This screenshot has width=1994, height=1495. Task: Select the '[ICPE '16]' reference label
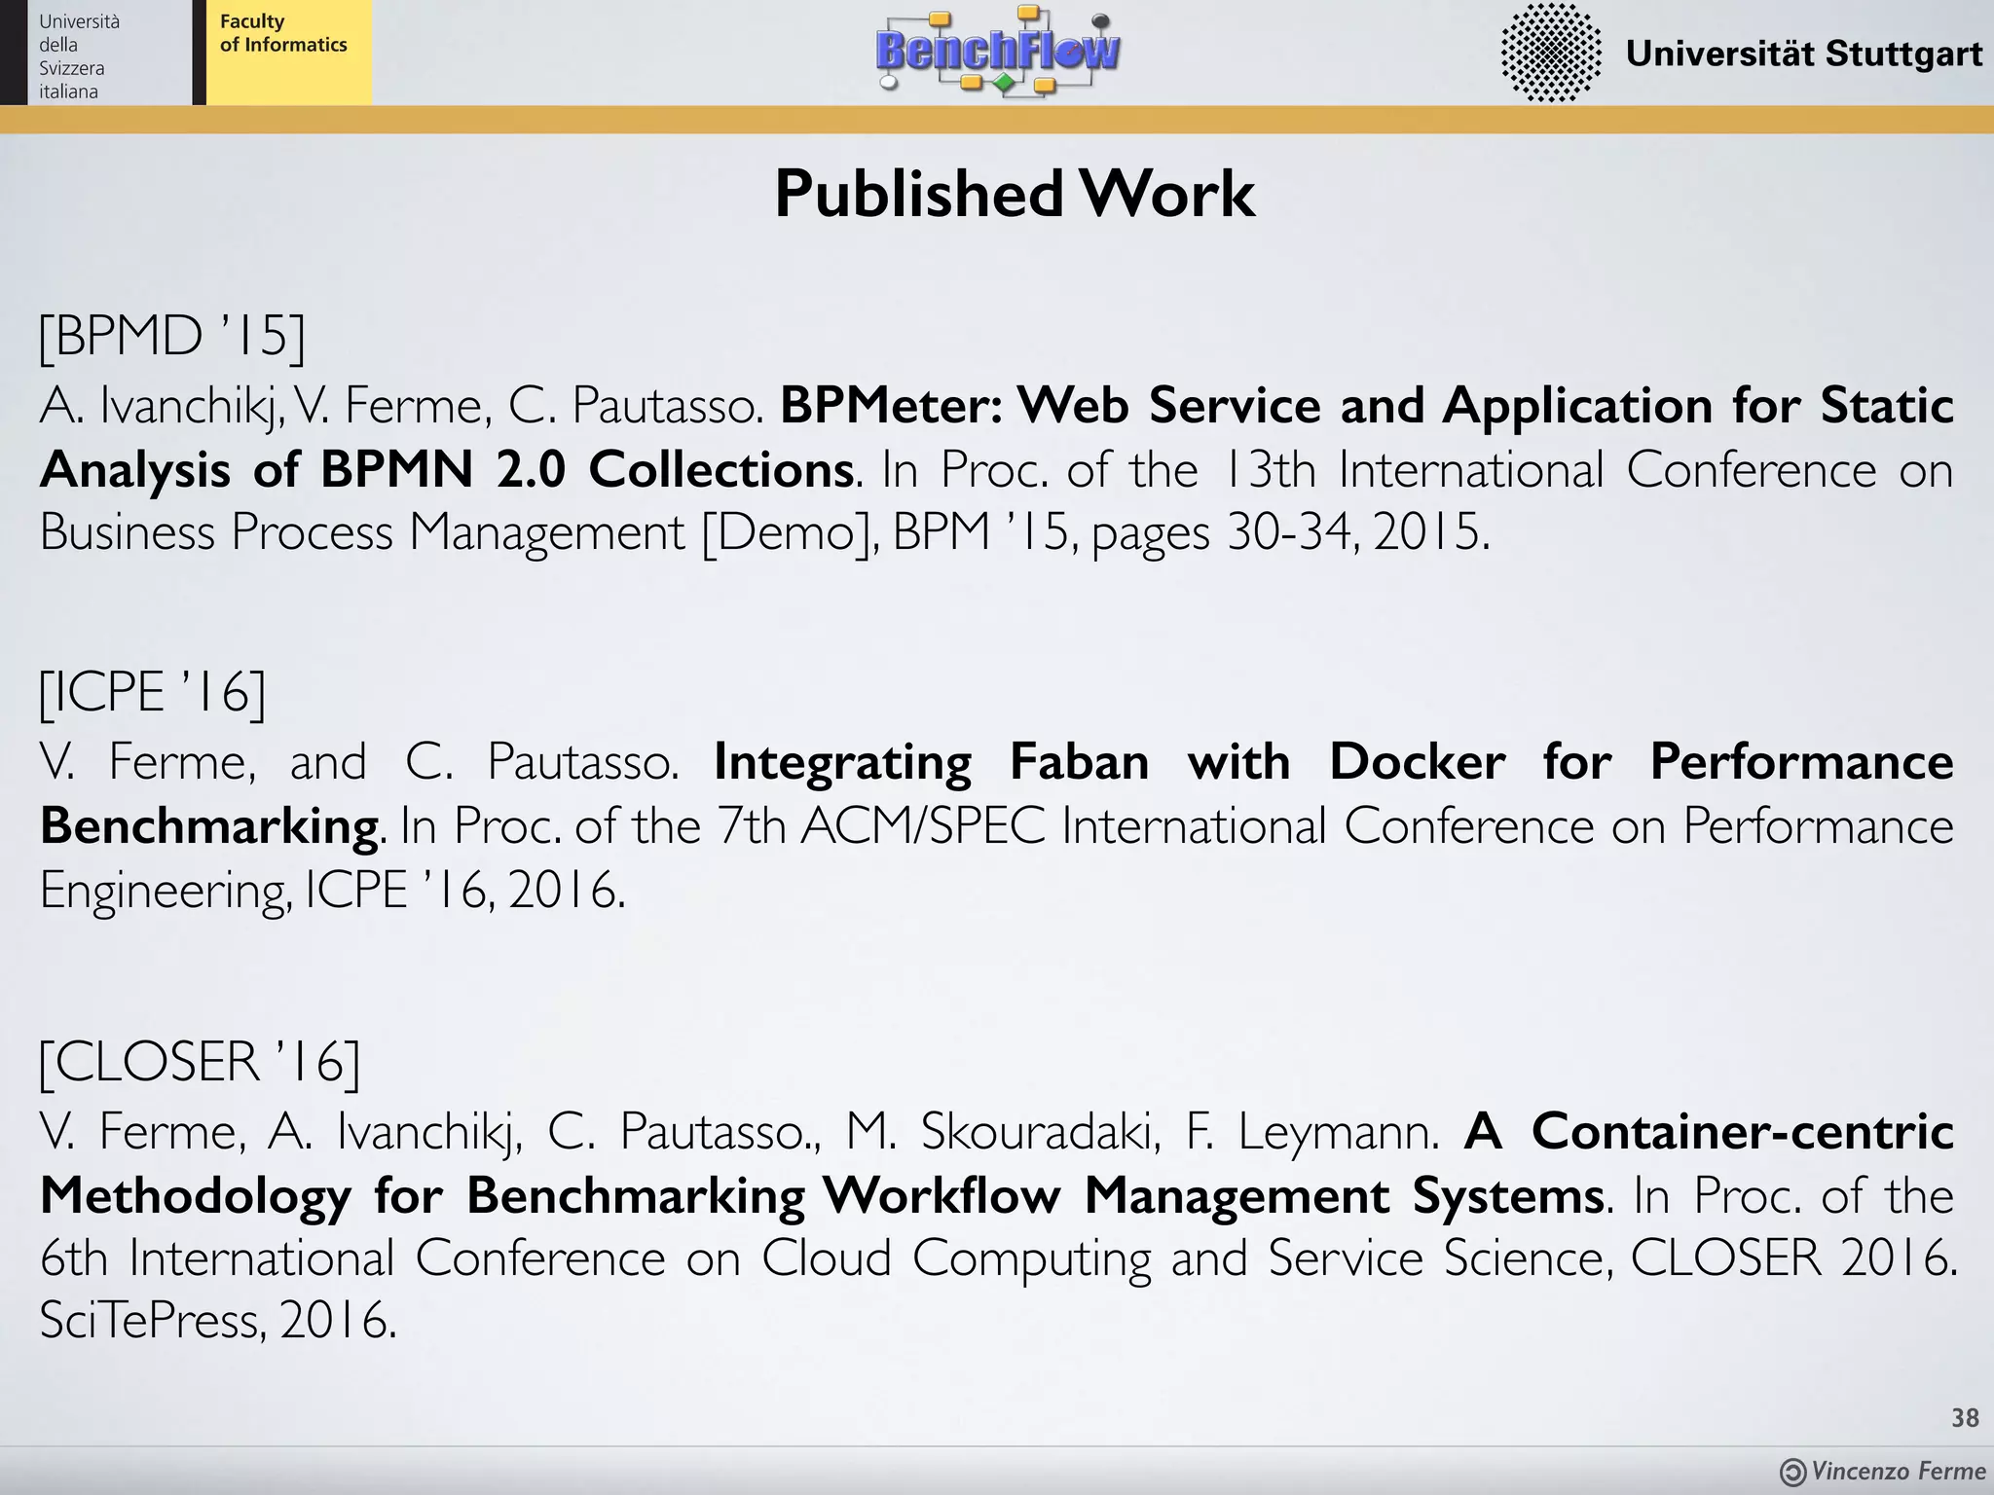tap(152, 693)
